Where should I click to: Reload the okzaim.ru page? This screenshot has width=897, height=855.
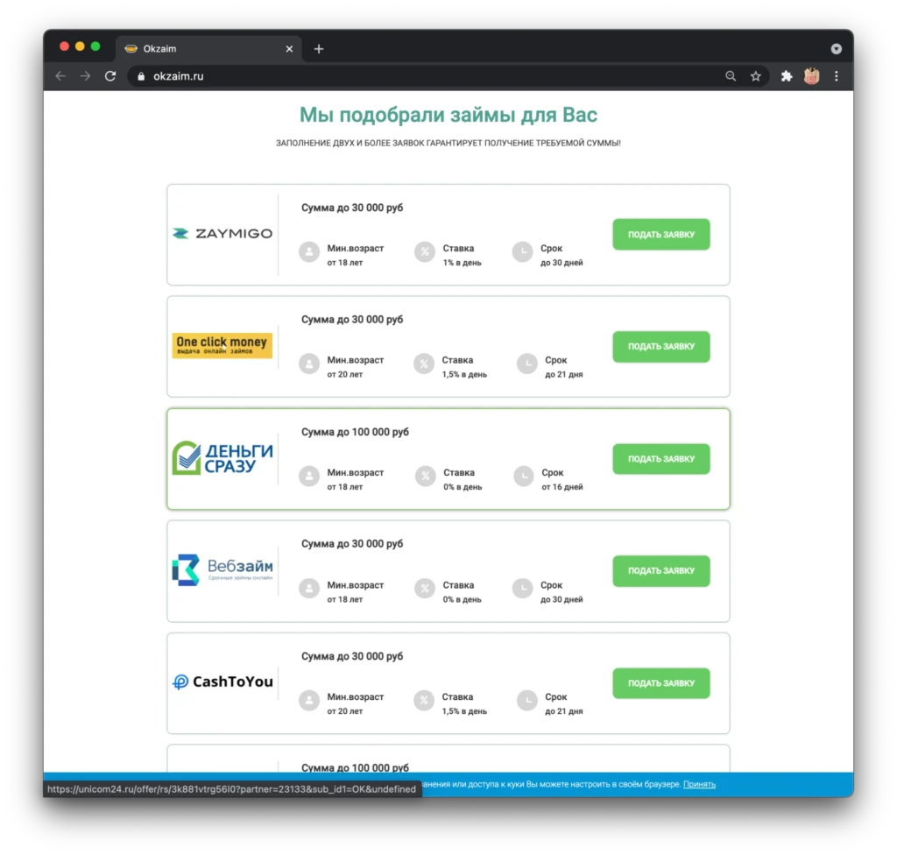(110, 76)
